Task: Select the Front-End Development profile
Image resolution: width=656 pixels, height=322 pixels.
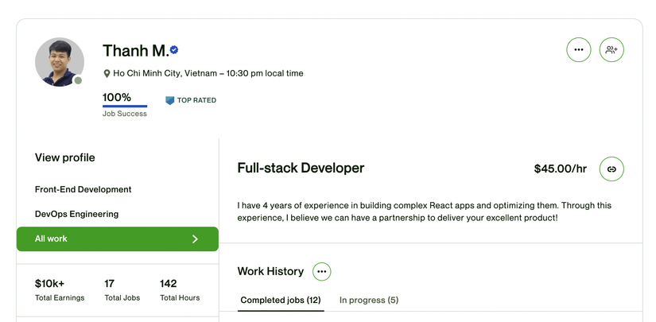Action: tap(83, 189)
